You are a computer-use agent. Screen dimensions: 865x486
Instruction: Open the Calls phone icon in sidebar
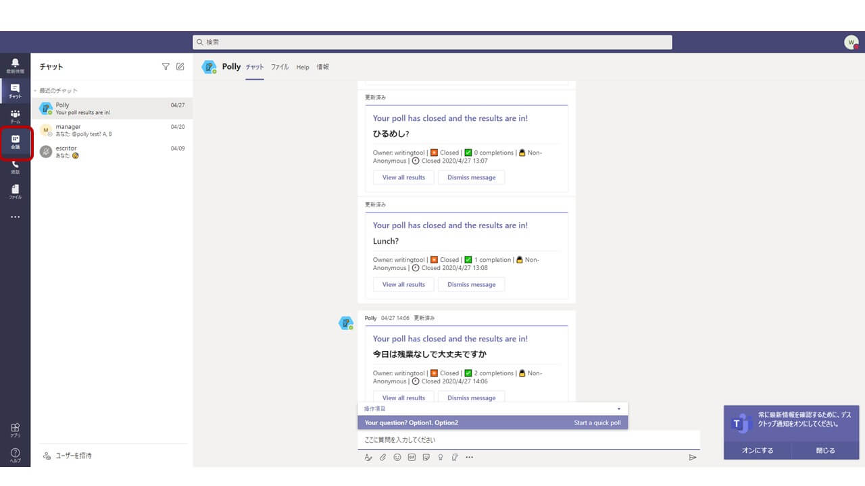coord(15,167)
